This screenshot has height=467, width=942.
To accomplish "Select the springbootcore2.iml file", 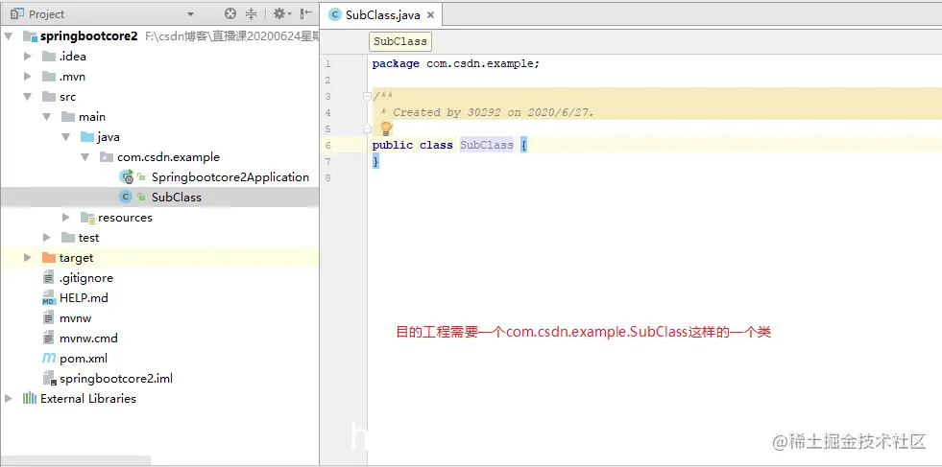I will pyautogui.click(x=116, y=379).
